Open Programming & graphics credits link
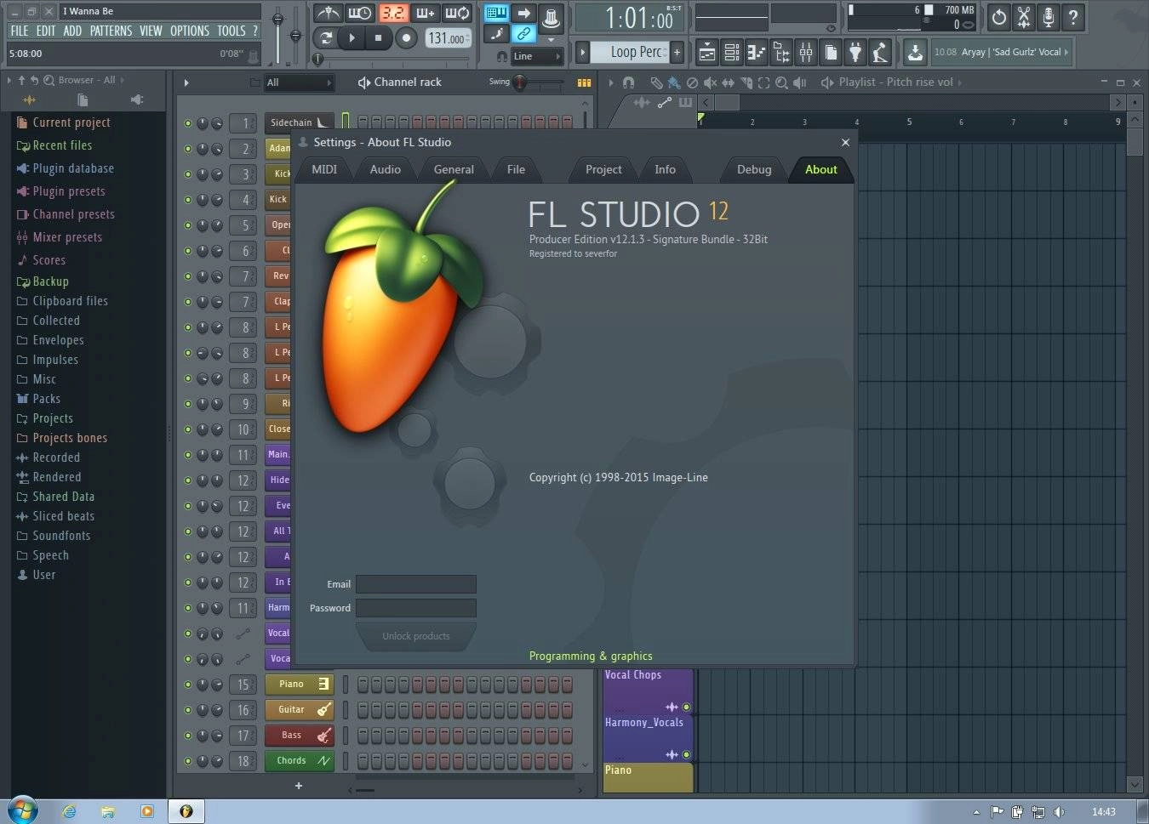This screenshot has height=824, width=1149. click(x=591, y=656)
